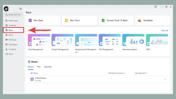Focus the Search (Ctrl+K) field
The image size is (176, 99).
click(13, 15)
